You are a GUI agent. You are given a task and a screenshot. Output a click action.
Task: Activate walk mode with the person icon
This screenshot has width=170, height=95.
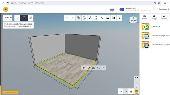click(x=131, y=92)
